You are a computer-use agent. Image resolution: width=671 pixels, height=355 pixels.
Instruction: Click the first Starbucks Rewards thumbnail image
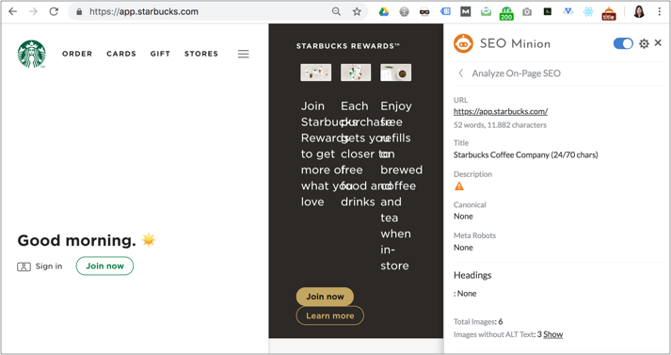point(316,73)
